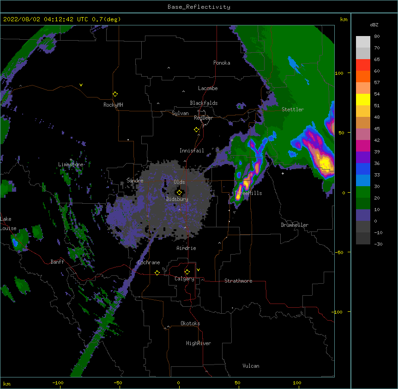Pick the light blue 30-33 dBZ swatch
The height and width of the screenshot is (389, 398).
(x=363, y=181)
